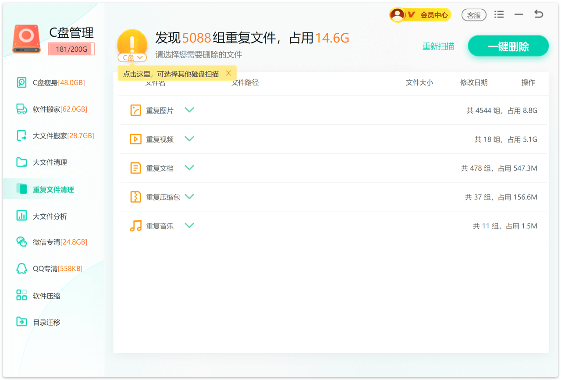
Task: Open the C盘 disk selector dropdown
Action: (x=132, y=57)
